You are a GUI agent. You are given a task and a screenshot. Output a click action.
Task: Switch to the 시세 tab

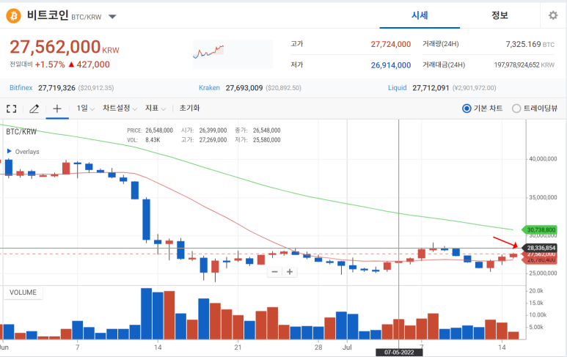[420, 15]
